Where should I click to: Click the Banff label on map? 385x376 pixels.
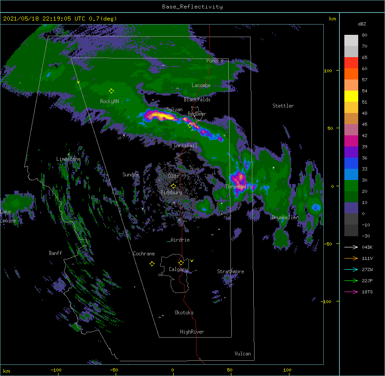[x=55, y=253]
